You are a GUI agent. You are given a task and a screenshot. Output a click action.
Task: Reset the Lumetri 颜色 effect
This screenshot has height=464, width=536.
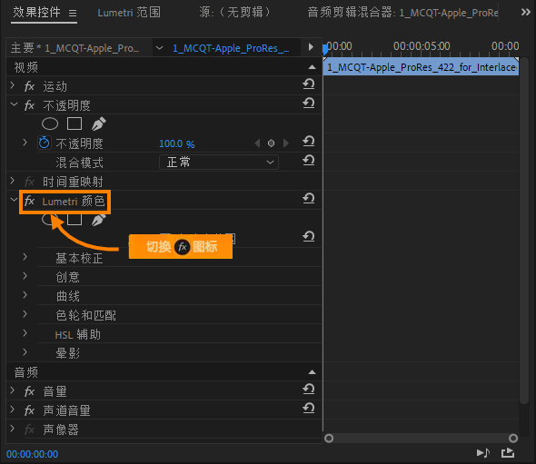pos(309,199)
